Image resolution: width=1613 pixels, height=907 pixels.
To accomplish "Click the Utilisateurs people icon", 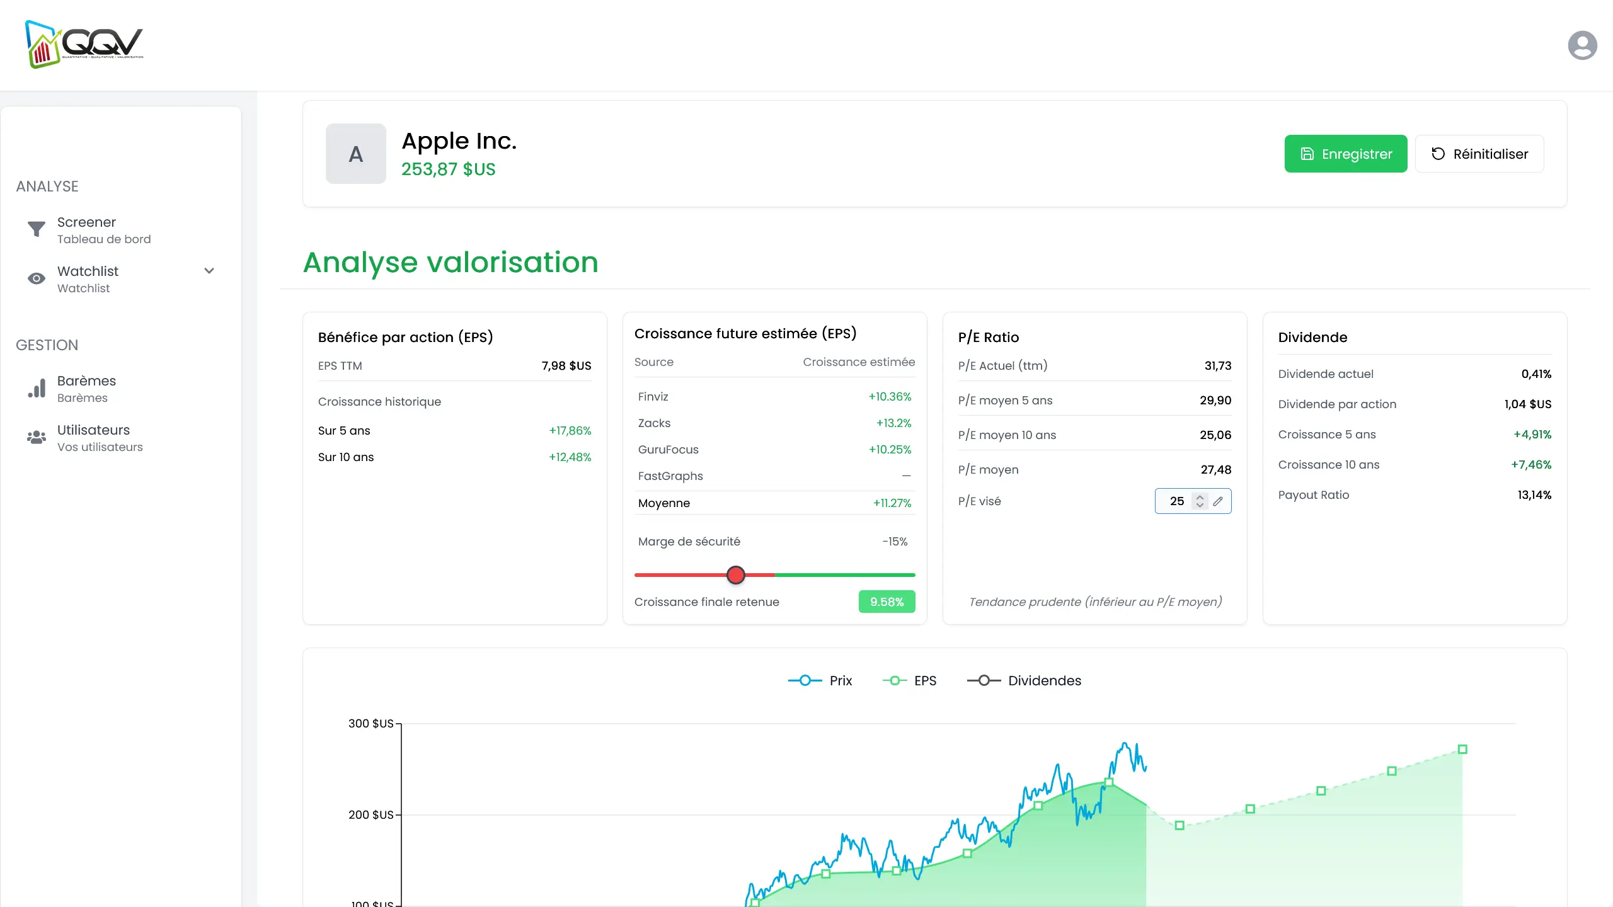I will [37, 438].
